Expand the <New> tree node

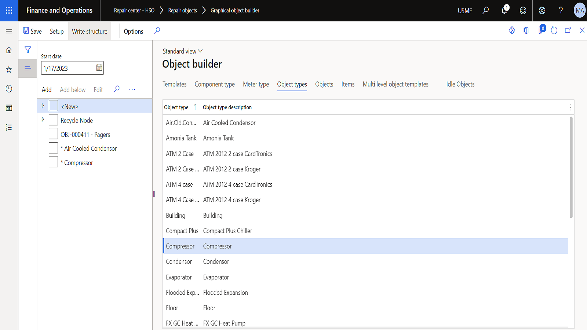pos(43,106)
